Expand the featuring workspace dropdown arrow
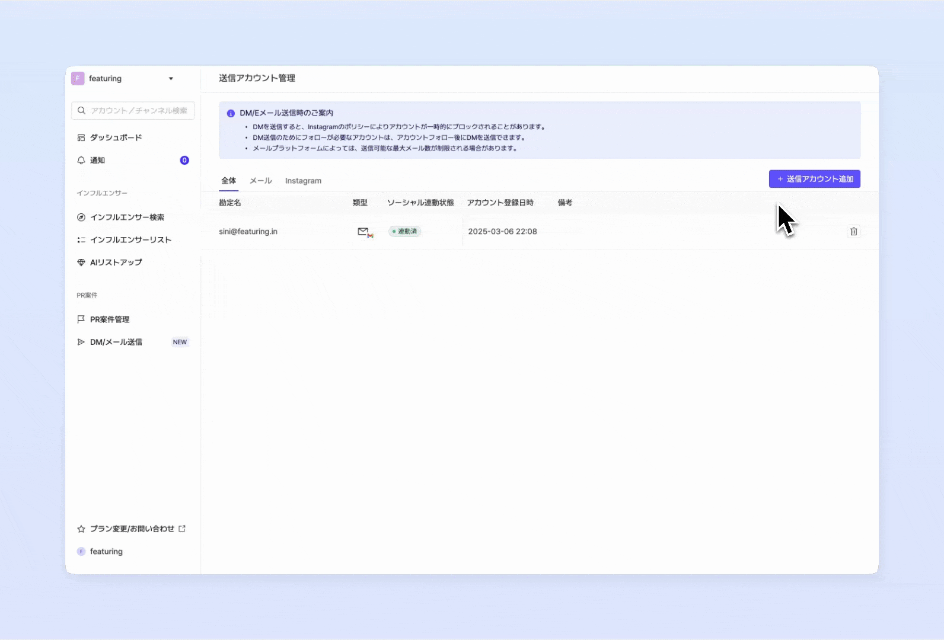This screenshot has height=640, width=944. pos(171,79)
